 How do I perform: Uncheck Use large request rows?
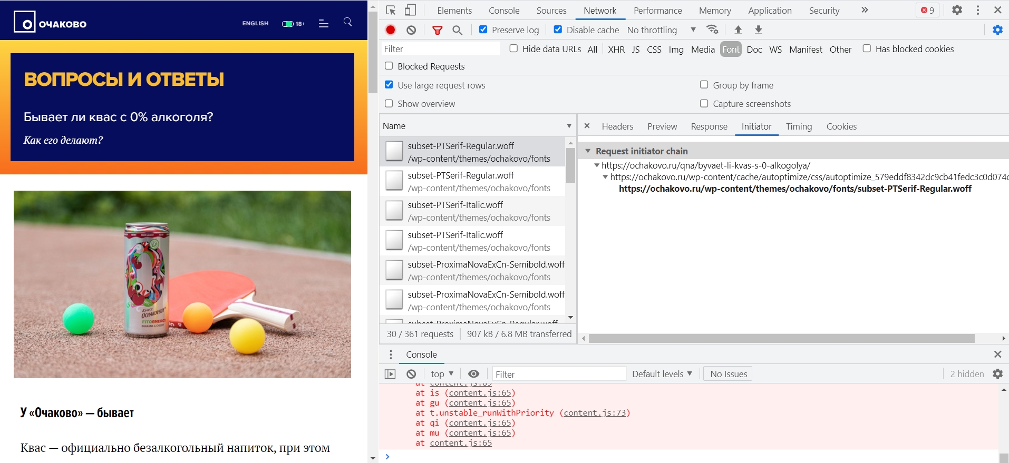pyautogui.click(x=389, y=85)
